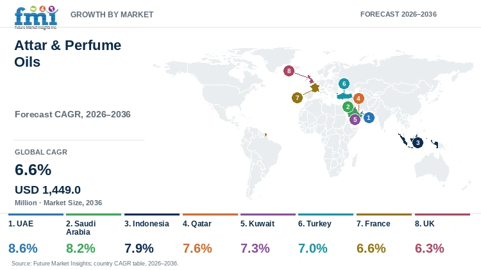Screen dimensions: 481x270
Task: Select map marker 5 for Kuwait
Action: (355, 119)
